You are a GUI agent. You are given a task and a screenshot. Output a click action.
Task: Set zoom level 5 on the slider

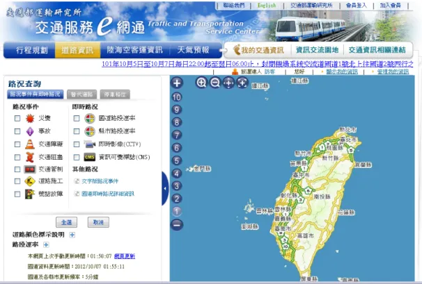(x=177, y=160)
